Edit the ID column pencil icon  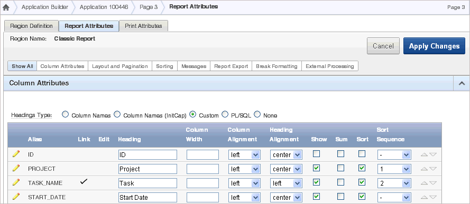pos(16,154)
